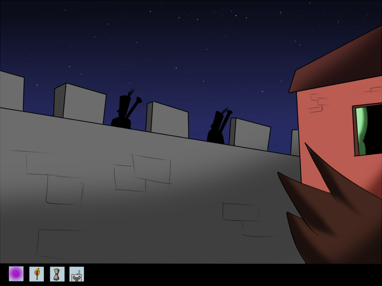Click the green-curtained window of the red house
This screenshot has height=286, width=382.
click(x=367, y=130)
